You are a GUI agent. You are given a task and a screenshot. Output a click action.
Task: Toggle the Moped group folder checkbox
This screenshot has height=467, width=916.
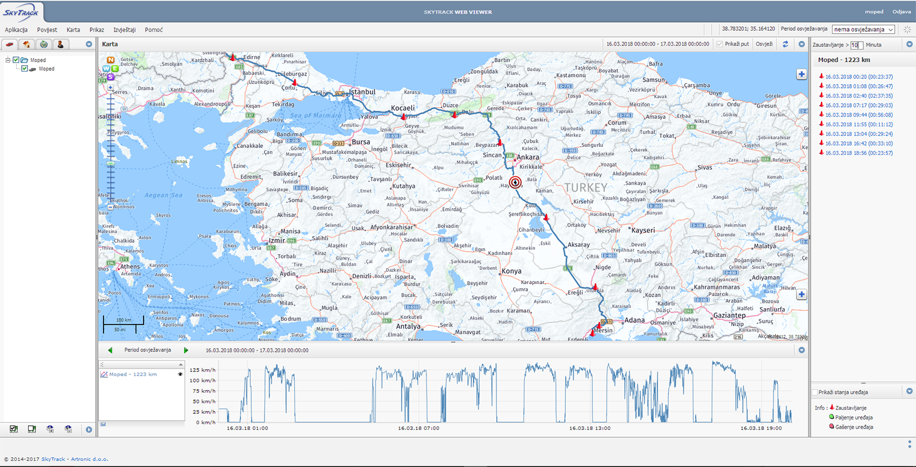[x=16, y=60]
